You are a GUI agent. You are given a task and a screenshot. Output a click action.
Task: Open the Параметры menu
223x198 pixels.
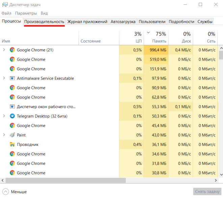pos(26,13)
